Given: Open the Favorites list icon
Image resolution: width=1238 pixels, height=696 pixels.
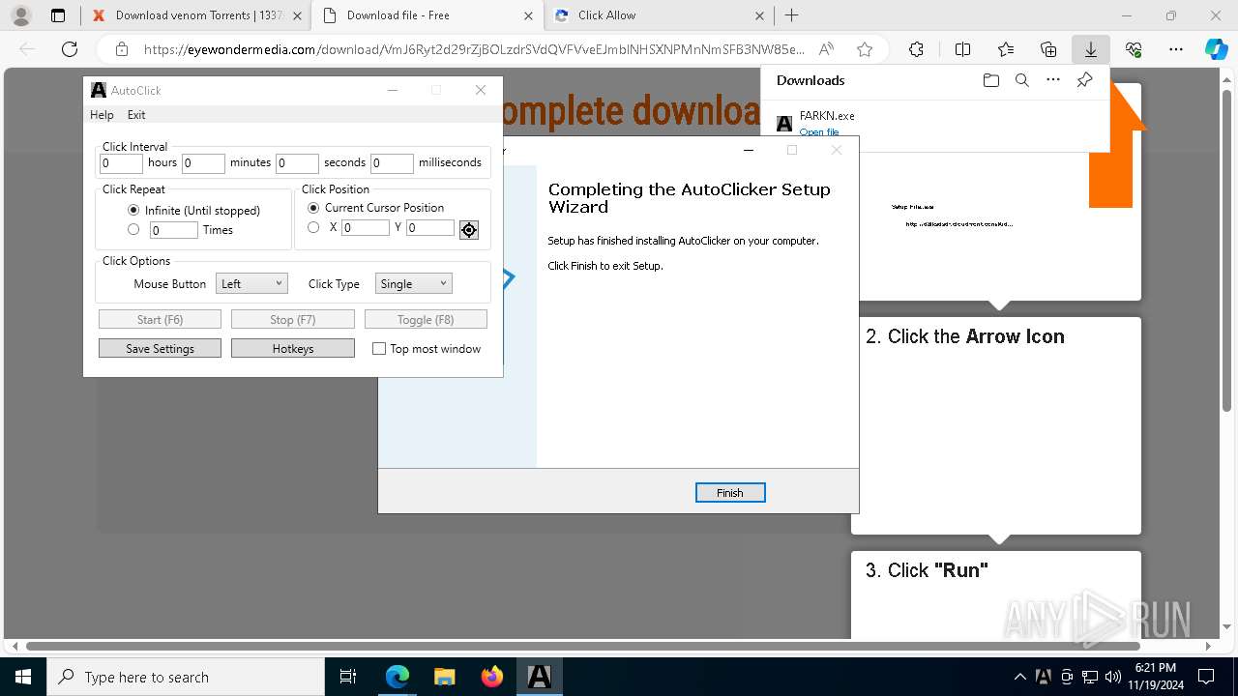Looking at the screenshot, I should tap(1006, 49).
